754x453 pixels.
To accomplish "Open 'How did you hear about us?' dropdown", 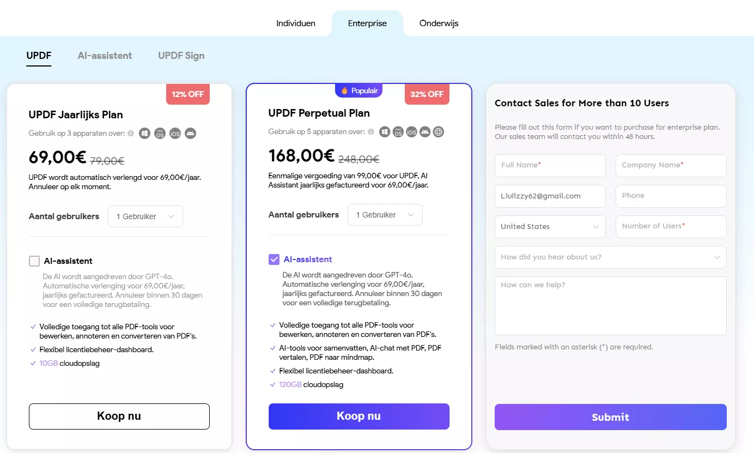I will tap(611, 257).
